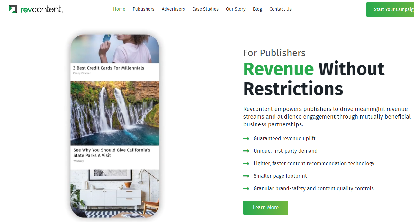Click the arrow beside Lighter, faster content recommendation
This screenshot has height=222, width=414.
coord(247,164)
